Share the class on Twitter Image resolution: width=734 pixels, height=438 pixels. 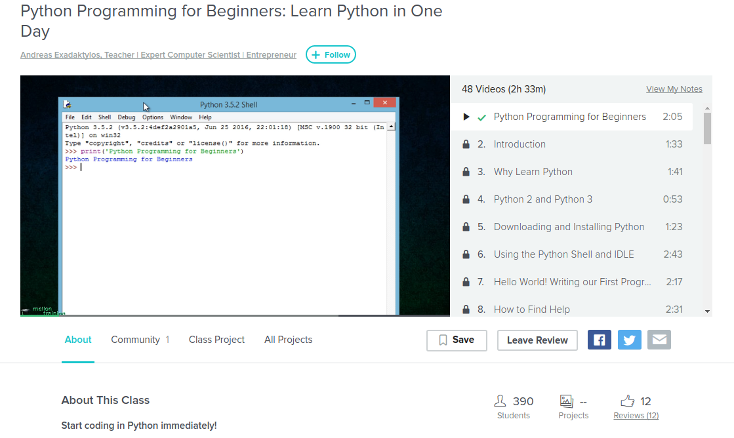(629, 339)
